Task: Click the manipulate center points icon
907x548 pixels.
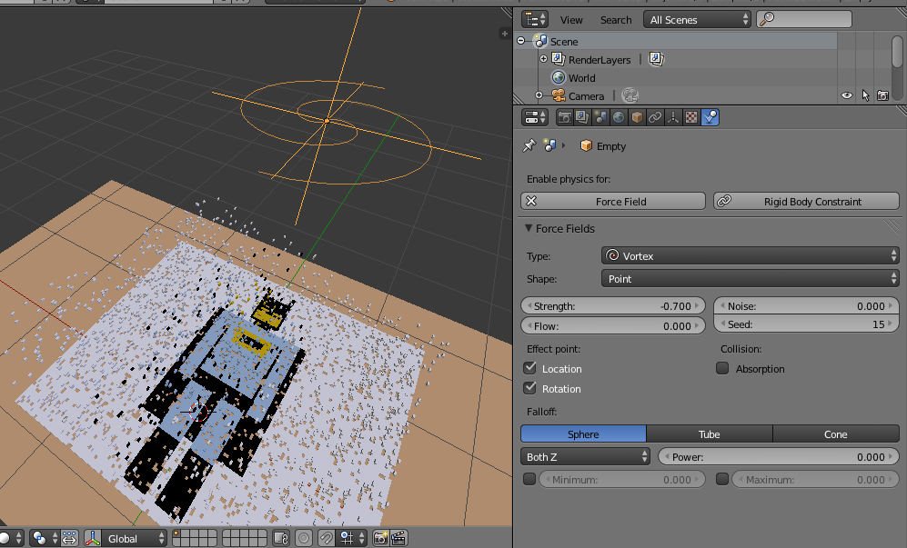Action: coord(69,538)
